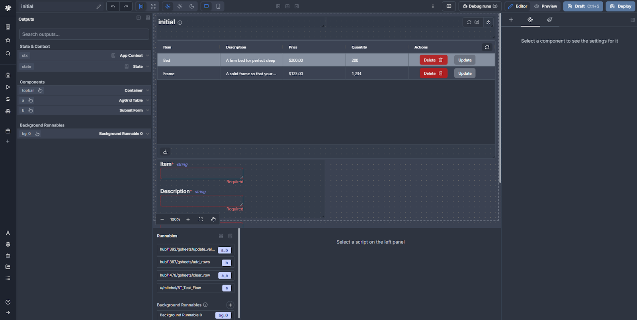The image size is (637, 320).
Task: Open the Schedules calendar icon in sidebar
Action: [8, 131]
